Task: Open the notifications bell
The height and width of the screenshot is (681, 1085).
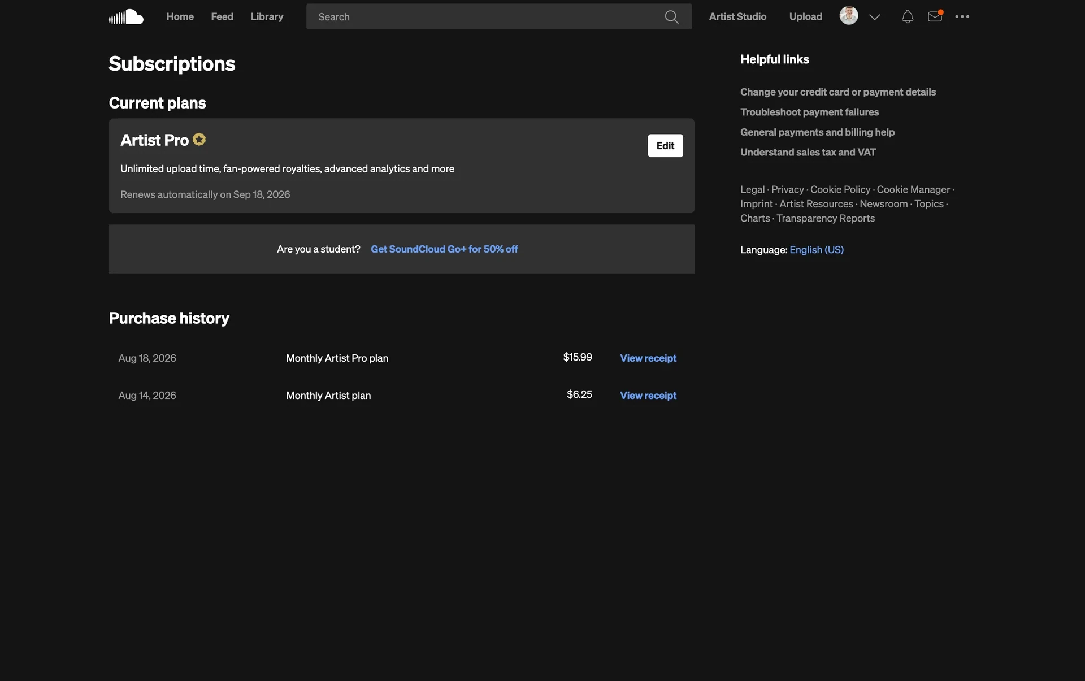Action: coord(908,17)
